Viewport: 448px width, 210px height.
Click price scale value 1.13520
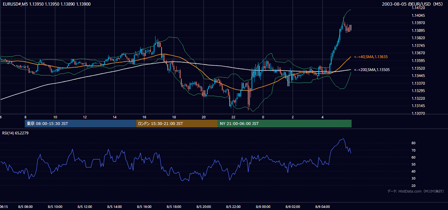click(419, 68)
